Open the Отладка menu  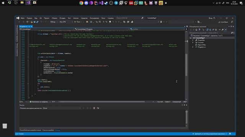click(62, 18)
